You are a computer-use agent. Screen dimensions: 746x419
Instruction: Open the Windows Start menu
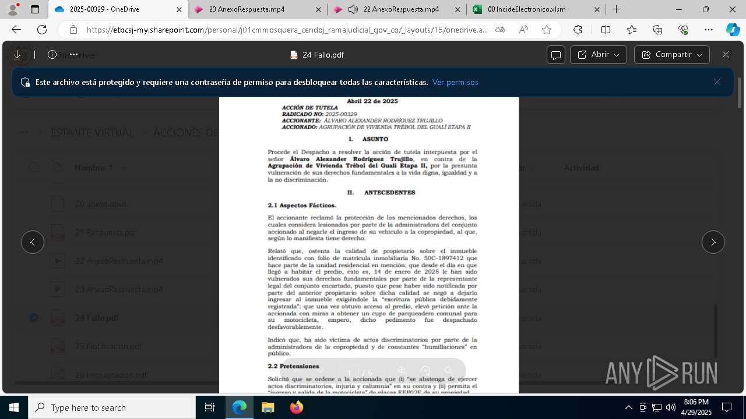click(x=14, y=407)
